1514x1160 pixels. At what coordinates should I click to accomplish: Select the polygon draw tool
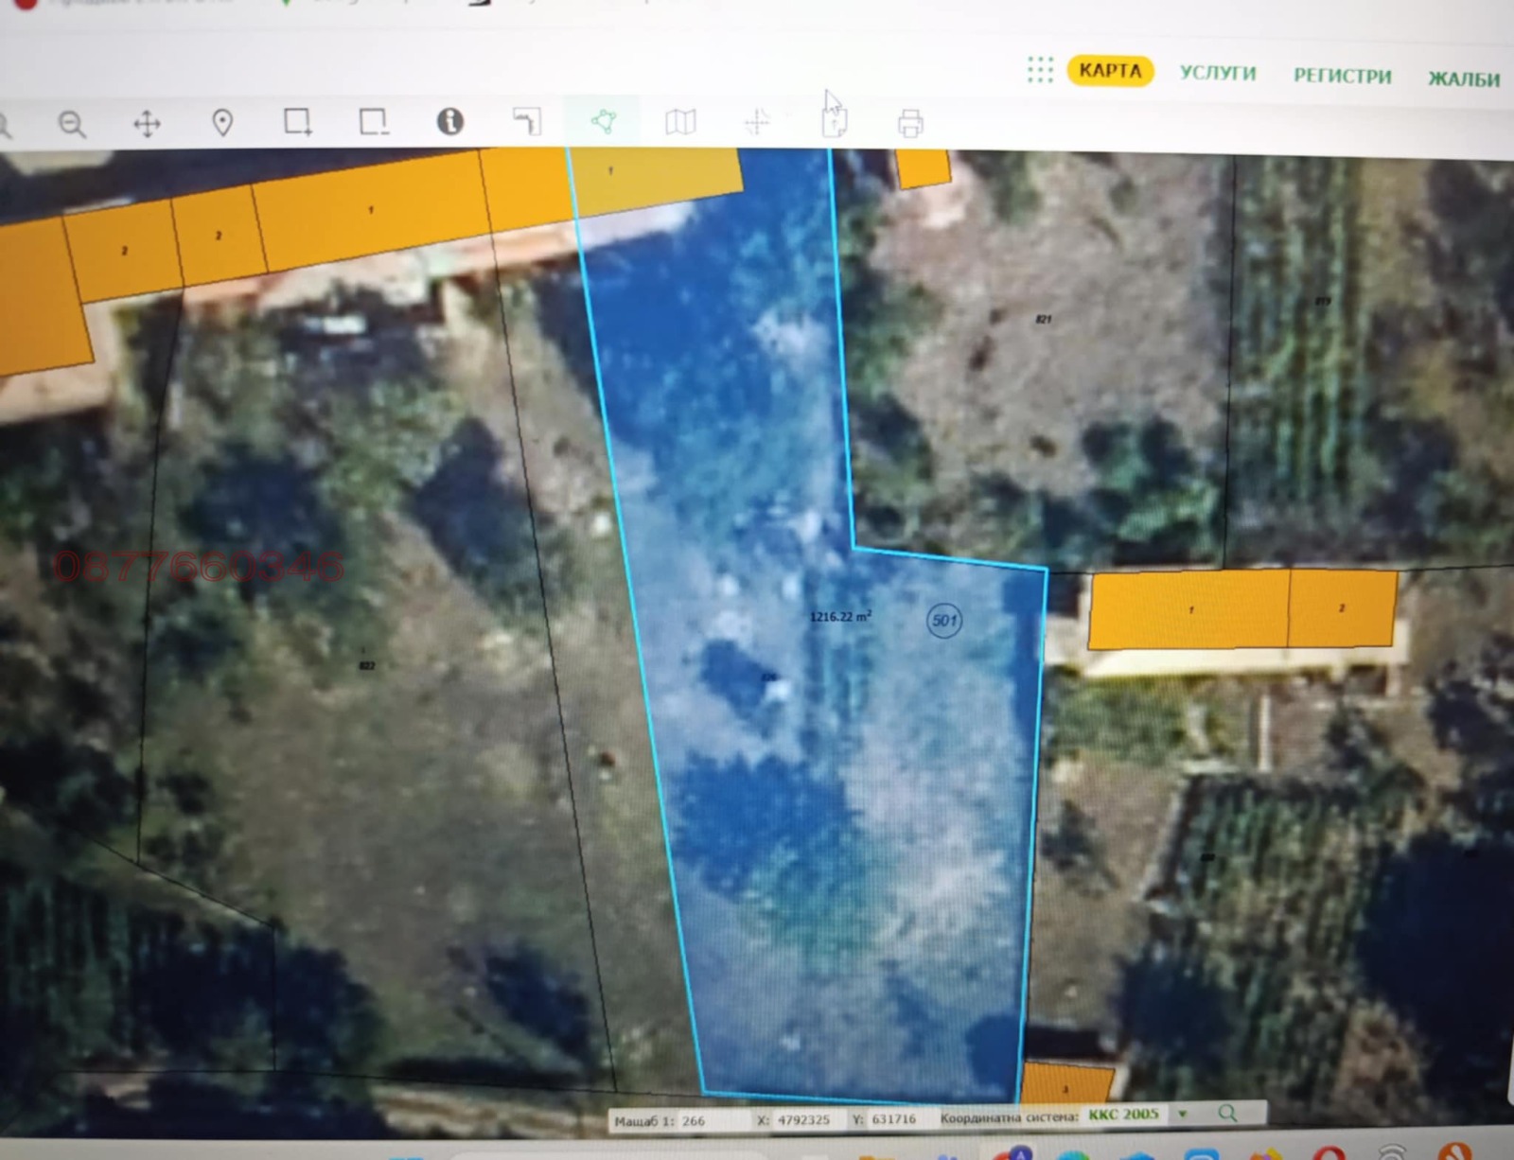point(604,121)
